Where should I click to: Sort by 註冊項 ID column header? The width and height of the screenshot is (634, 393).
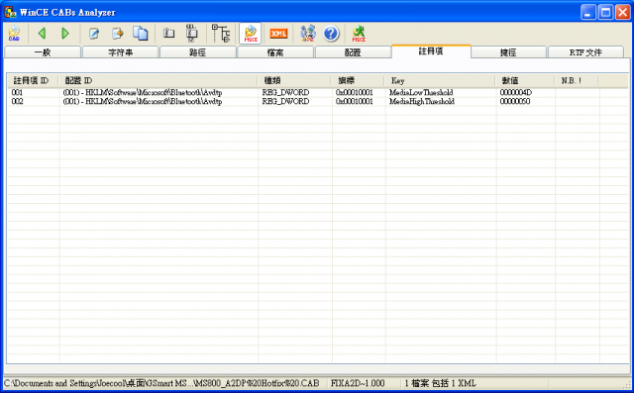33,80
